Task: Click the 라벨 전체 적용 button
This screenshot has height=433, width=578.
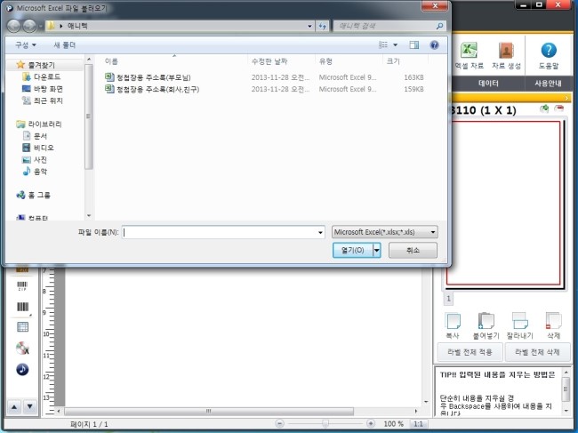Action: (470, 352)
